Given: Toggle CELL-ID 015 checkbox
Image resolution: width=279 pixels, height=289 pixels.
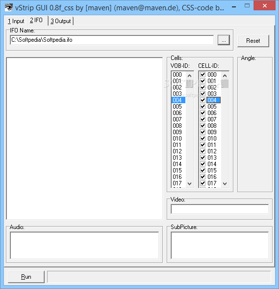Looking at the screenshot, I should tap(203, 170).
